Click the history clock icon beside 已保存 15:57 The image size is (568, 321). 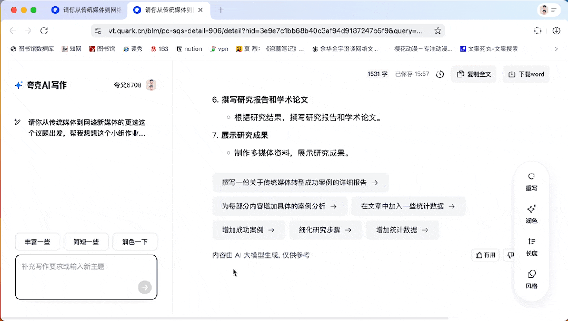[440, 74]
